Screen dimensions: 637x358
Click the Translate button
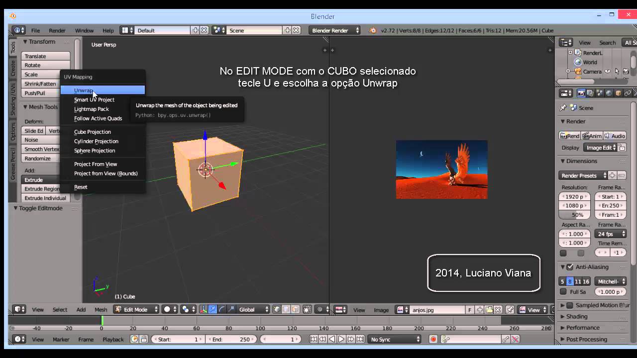tap(45, 56)
